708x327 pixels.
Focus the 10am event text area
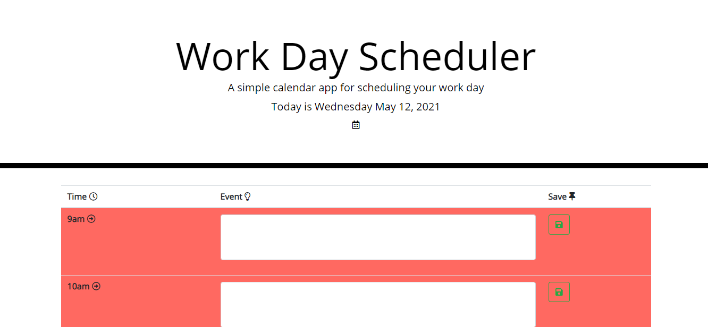tap(378, 304)
